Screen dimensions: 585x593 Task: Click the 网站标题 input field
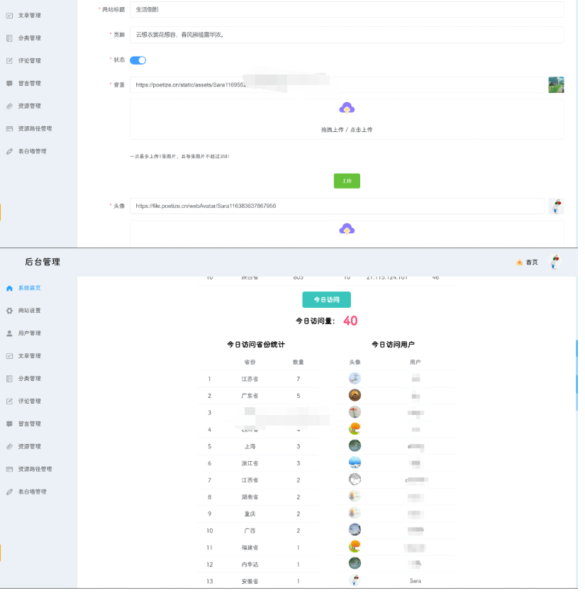pos(347,9)
